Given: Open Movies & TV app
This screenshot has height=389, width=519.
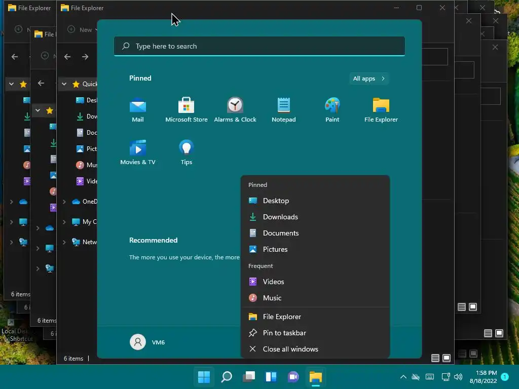Looking at the screenshot, I should pos(138,152).
